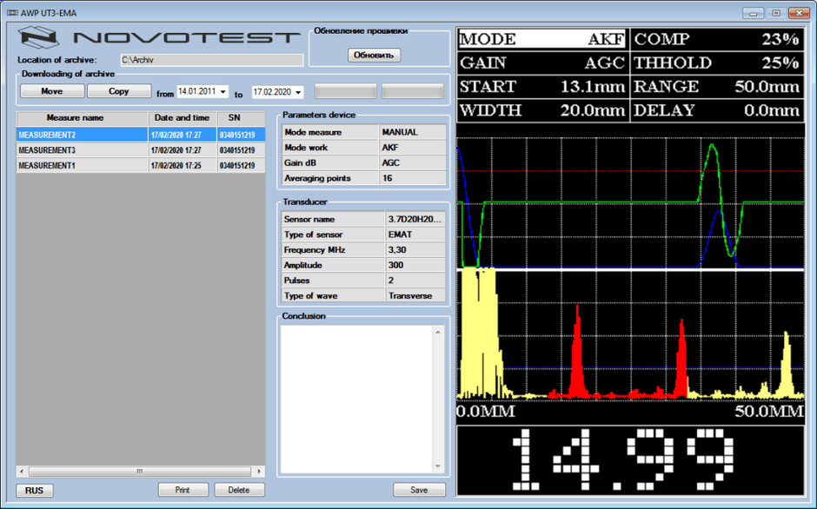Open the 'to' date dropdown
This screenshot has height=509, width=817.
coord(298,92)
